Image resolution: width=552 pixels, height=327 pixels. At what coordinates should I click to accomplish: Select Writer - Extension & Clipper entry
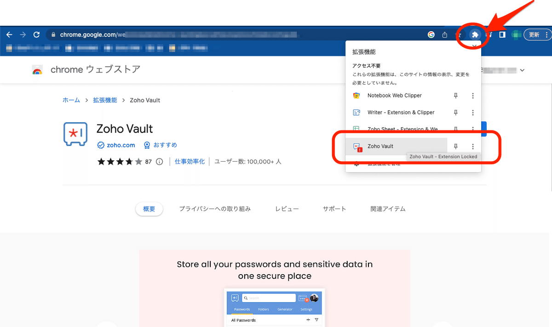397,113
